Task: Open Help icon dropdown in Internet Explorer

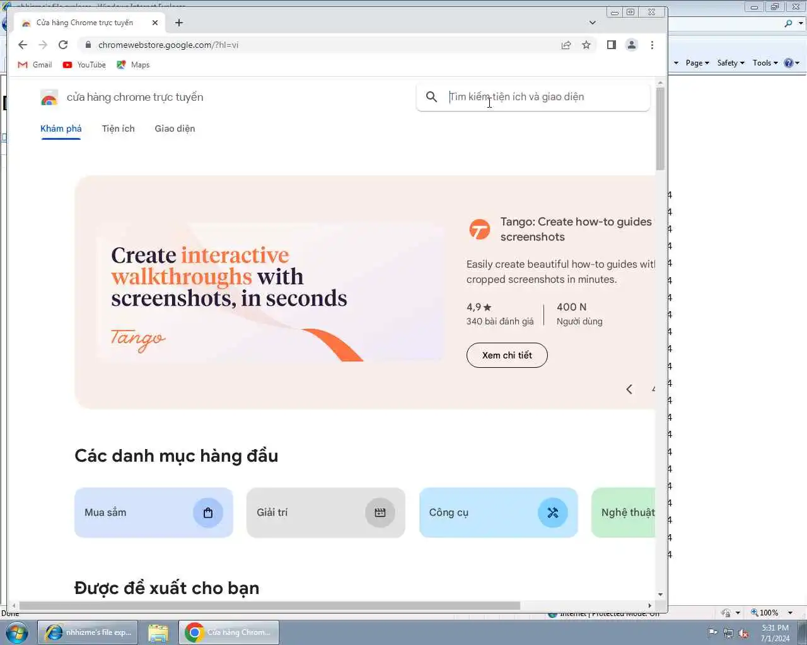Action: pos(792,63)
